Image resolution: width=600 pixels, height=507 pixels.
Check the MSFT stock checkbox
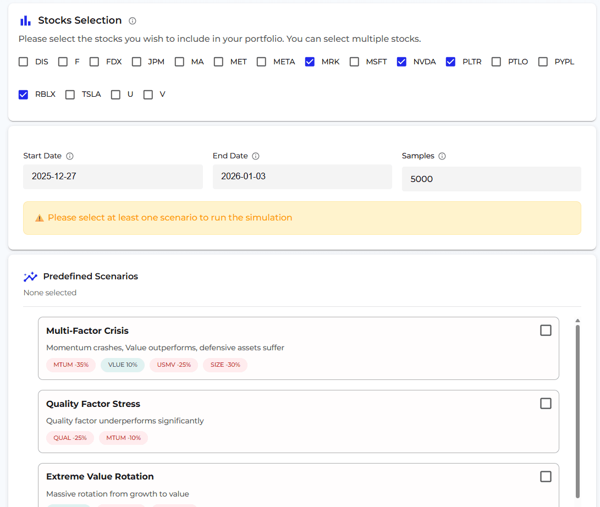pyautogui.click(x=355, y=62)
